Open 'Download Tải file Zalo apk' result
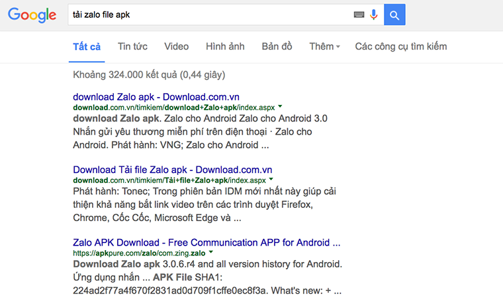The height and width of the screenshot is (299, 503). click(x=172, y=170)
